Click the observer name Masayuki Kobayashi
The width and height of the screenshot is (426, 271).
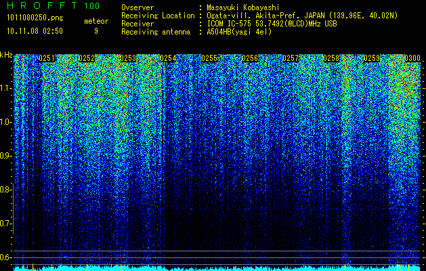point(243,7)
